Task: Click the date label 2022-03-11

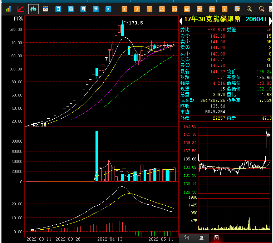Action: tap(39, 239)
